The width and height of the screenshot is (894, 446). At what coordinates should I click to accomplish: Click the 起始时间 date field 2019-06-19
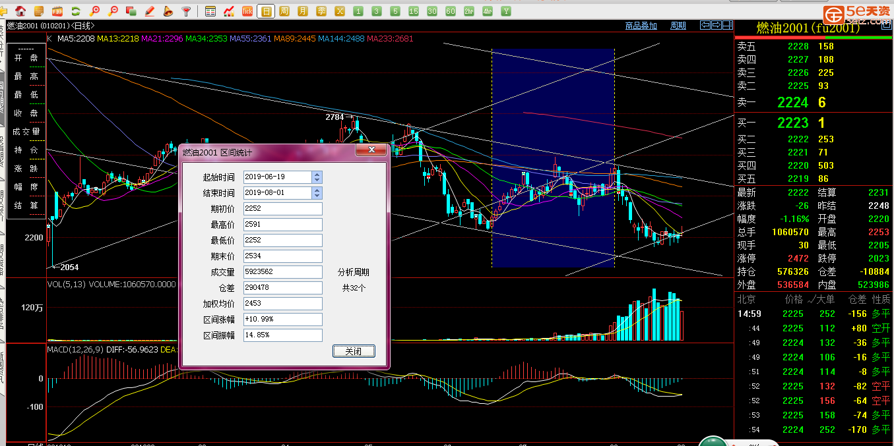click(x=278, y=177)
